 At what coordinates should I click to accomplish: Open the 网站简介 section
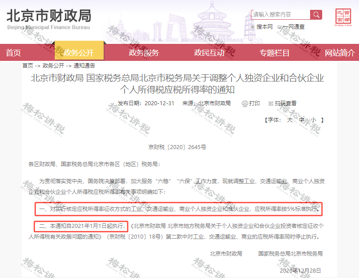(339, 52)
